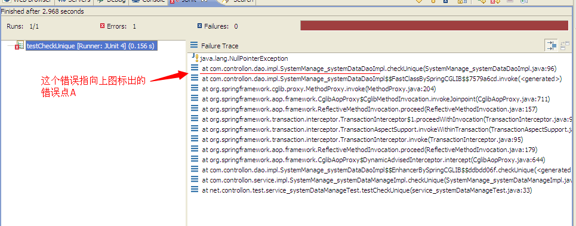Select the testCheckUnique test entry
Viewport: 576px width, 226px height.
tap(92, 46)
